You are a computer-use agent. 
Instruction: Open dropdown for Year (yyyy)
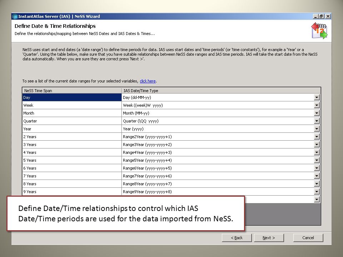tap(317, 129)
